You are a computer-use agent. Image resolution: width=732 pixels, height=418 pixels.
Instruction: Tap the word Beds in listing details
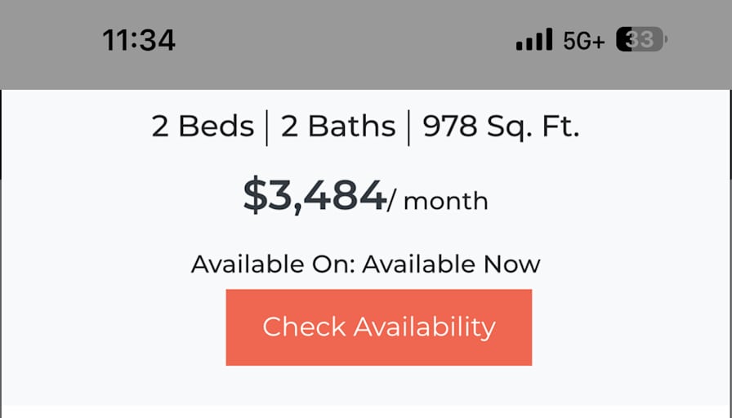pos(216,126)
